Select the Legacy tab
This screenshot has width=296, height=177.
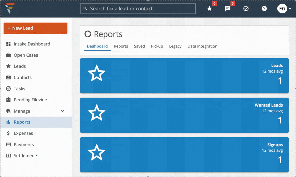coord(175,46)
